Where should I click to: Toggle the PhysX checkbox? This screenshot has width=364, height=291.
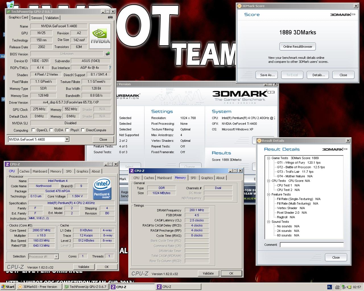point(67,130)
